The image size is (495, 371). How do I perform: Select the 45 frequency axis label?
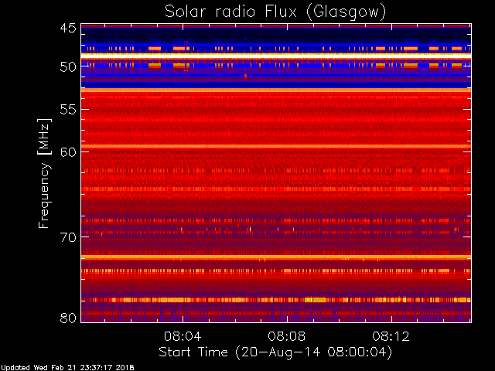(68, 28)
